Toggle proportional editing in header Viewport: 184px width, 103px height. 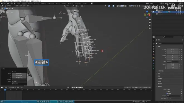[x=82, y=6]
